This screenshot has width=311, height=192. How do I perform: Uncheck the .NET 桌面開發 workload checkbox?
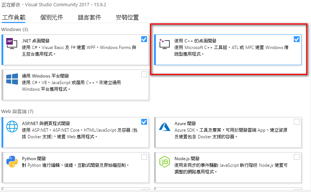144,39
